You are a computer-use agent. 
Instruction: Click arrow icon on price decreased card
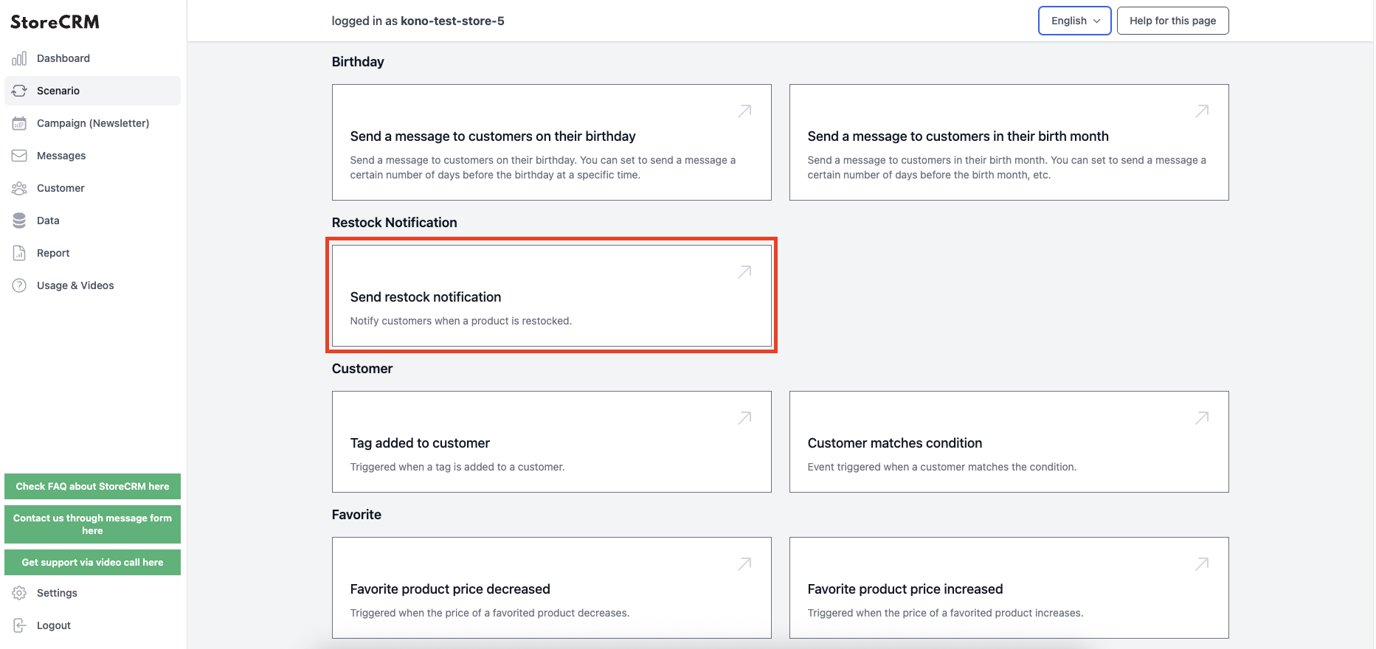744,564
